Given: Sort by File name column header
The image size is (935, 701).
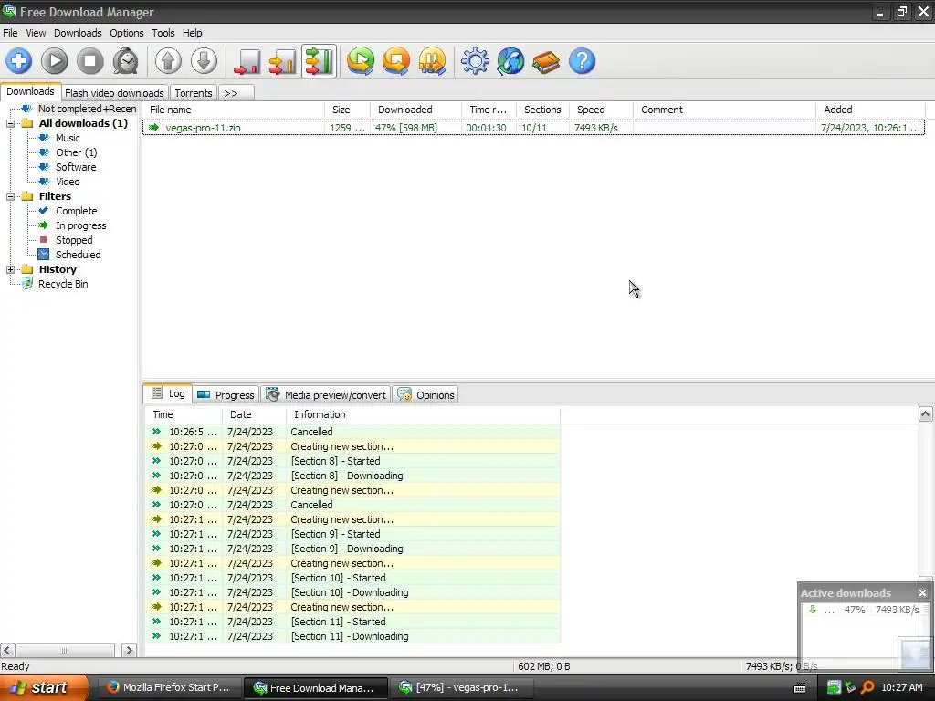Looking at the screenshot, I should [233, 110].
